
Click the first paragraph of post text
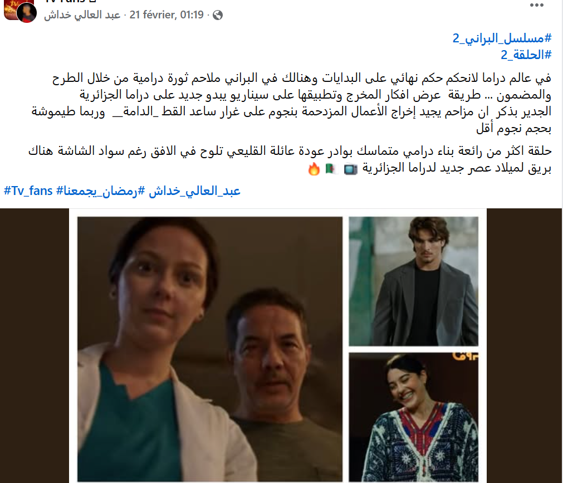pyautogui.click(x=291, y=103)
